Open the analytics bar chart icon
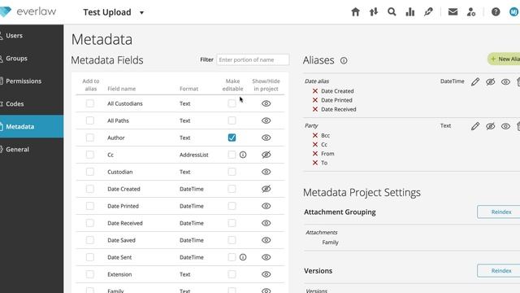Image resolution: width=520 pixels, height=293 pixels. tap(409, 12)
